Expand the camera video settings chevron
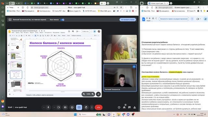Screen dimensions: 208x117 click(54, 107)
